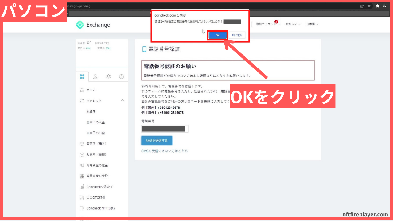Click the red notification badge showing 2

276,21
